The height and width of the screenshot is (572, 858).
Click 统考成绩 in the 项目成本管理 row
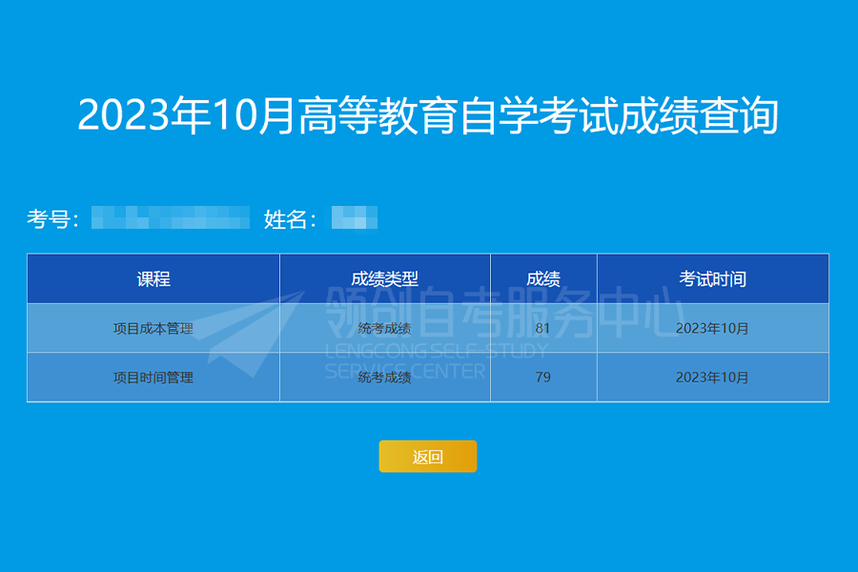(385, 328)
